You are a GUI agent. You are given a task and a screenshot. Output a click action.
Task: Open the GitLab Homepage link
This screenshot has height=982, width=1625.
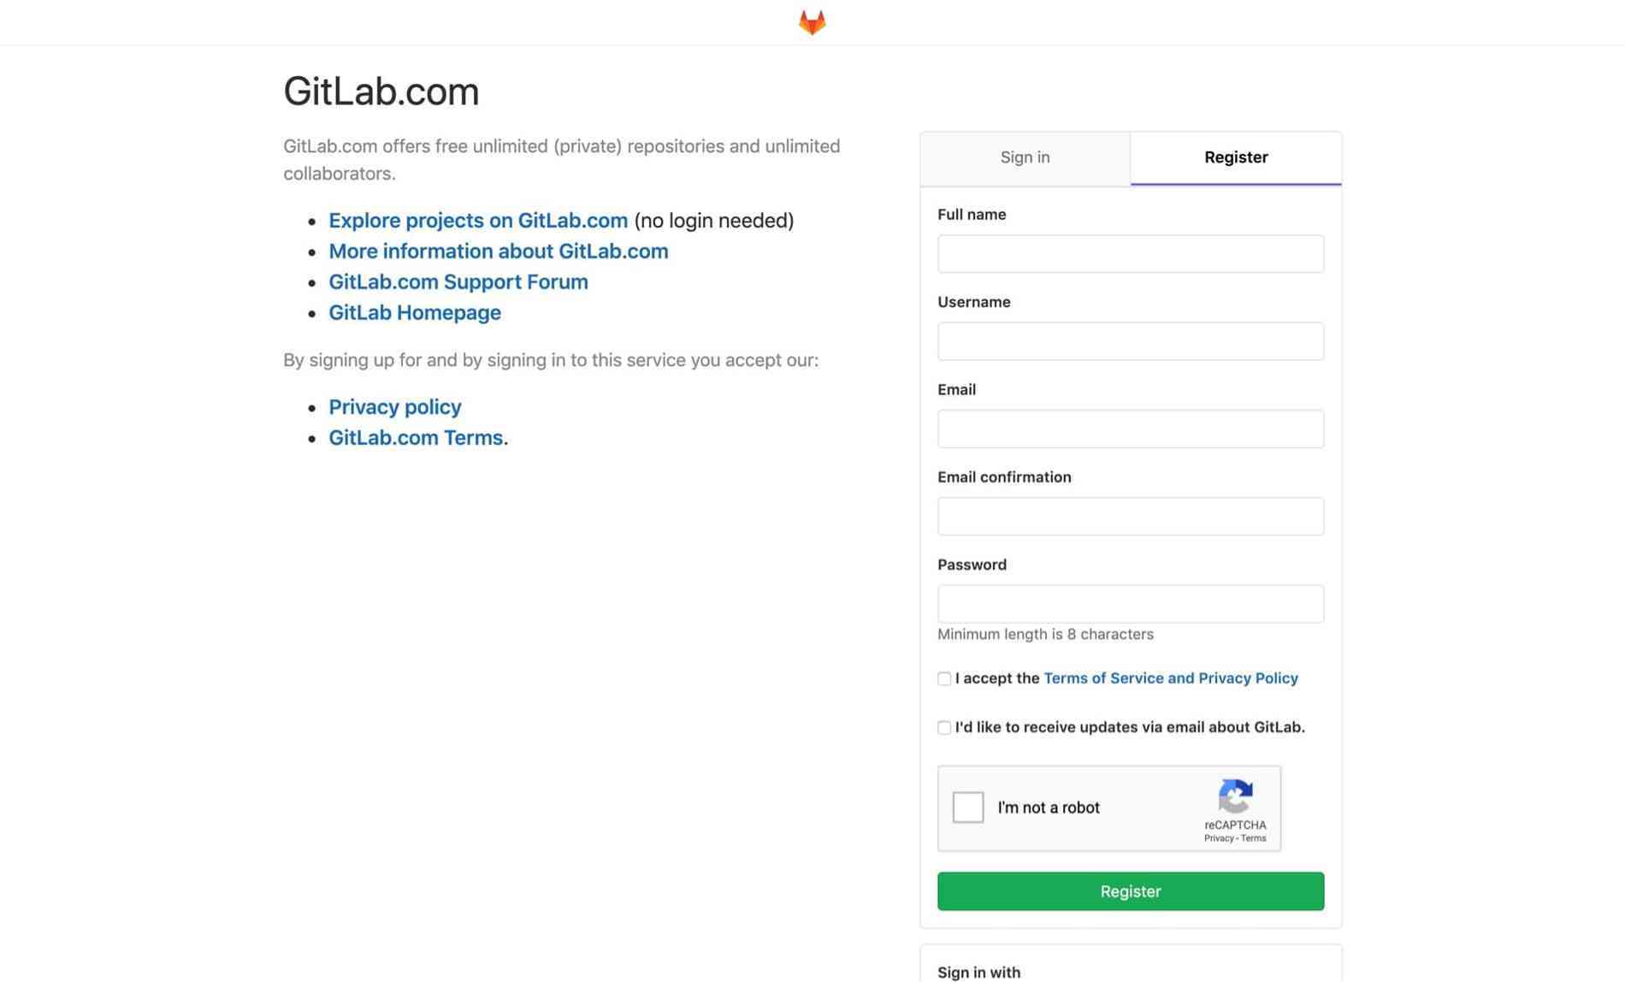(415, 312)
